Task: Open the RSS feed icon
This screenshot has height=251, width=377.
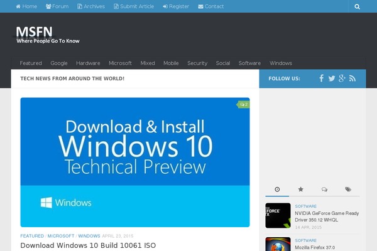Action: (x=352, y=78)
